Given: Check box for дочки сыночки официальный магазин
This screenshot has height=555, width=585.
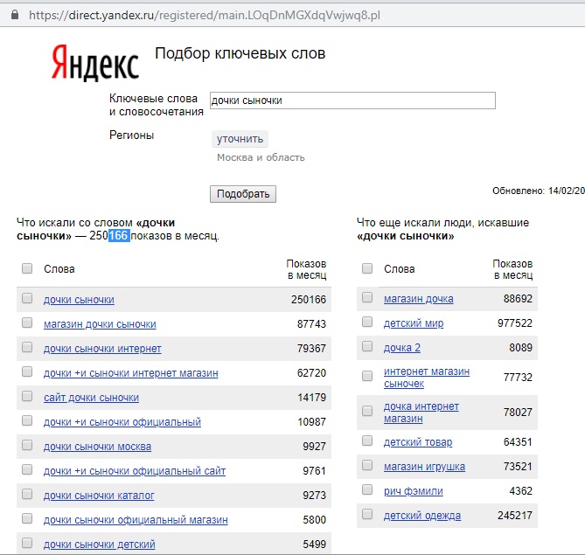Looking at the screenshot, I should pyautogui.click(x=27, y=518).
